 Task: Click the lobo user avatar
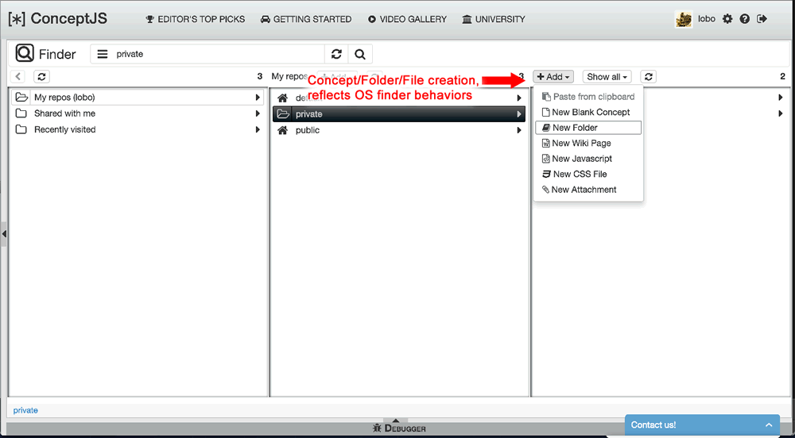click(684, 19)
